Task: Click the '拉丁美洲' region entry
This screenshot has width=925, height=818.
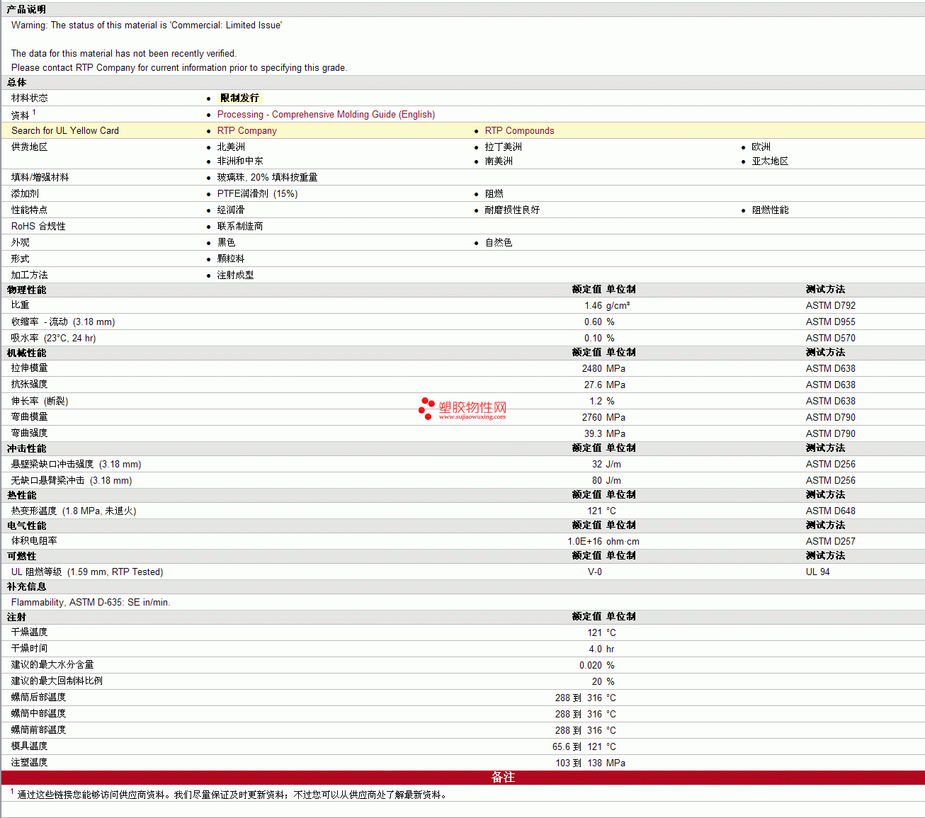Action: point(503,147)
